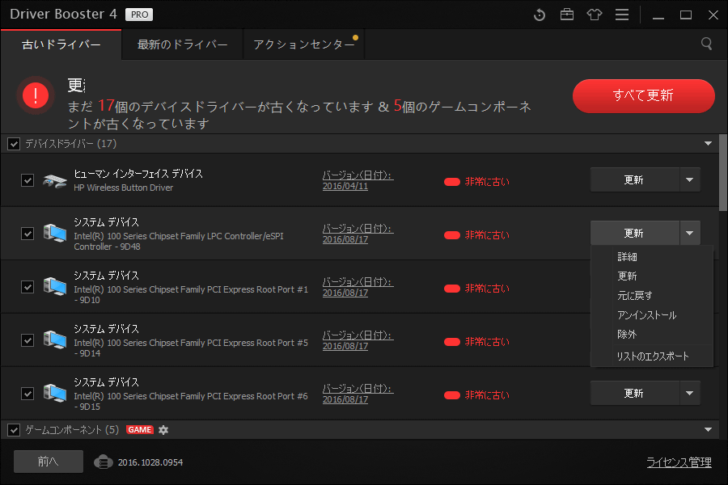
Task: Open the ライセンス管理 link
Action: tap(679, 462)
